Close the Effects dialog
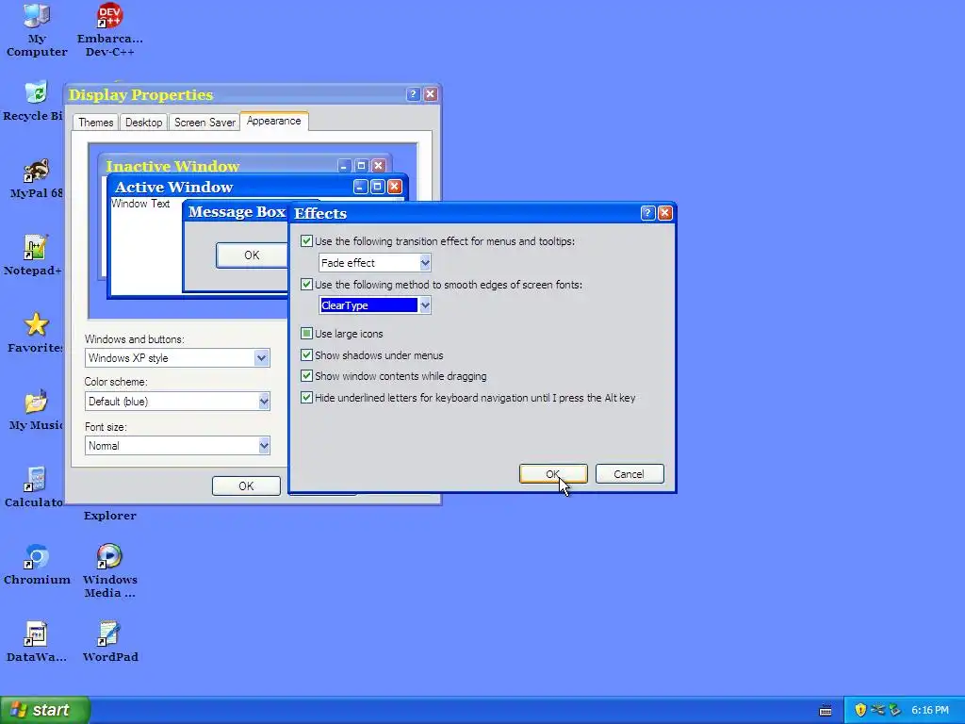 click(x=665, y=213)
